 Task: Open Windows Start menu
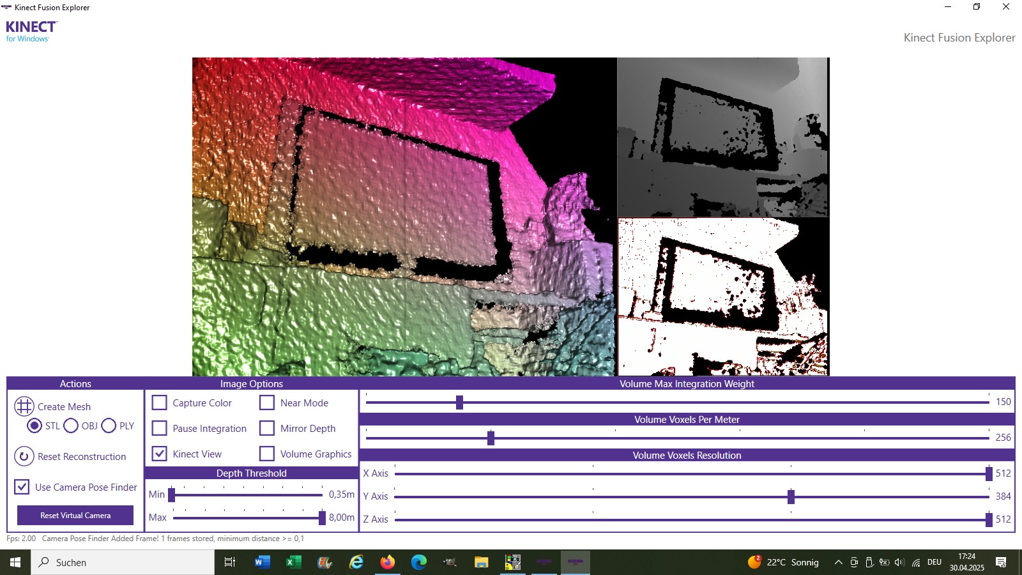pyautogui.click(x=15, y=562)
